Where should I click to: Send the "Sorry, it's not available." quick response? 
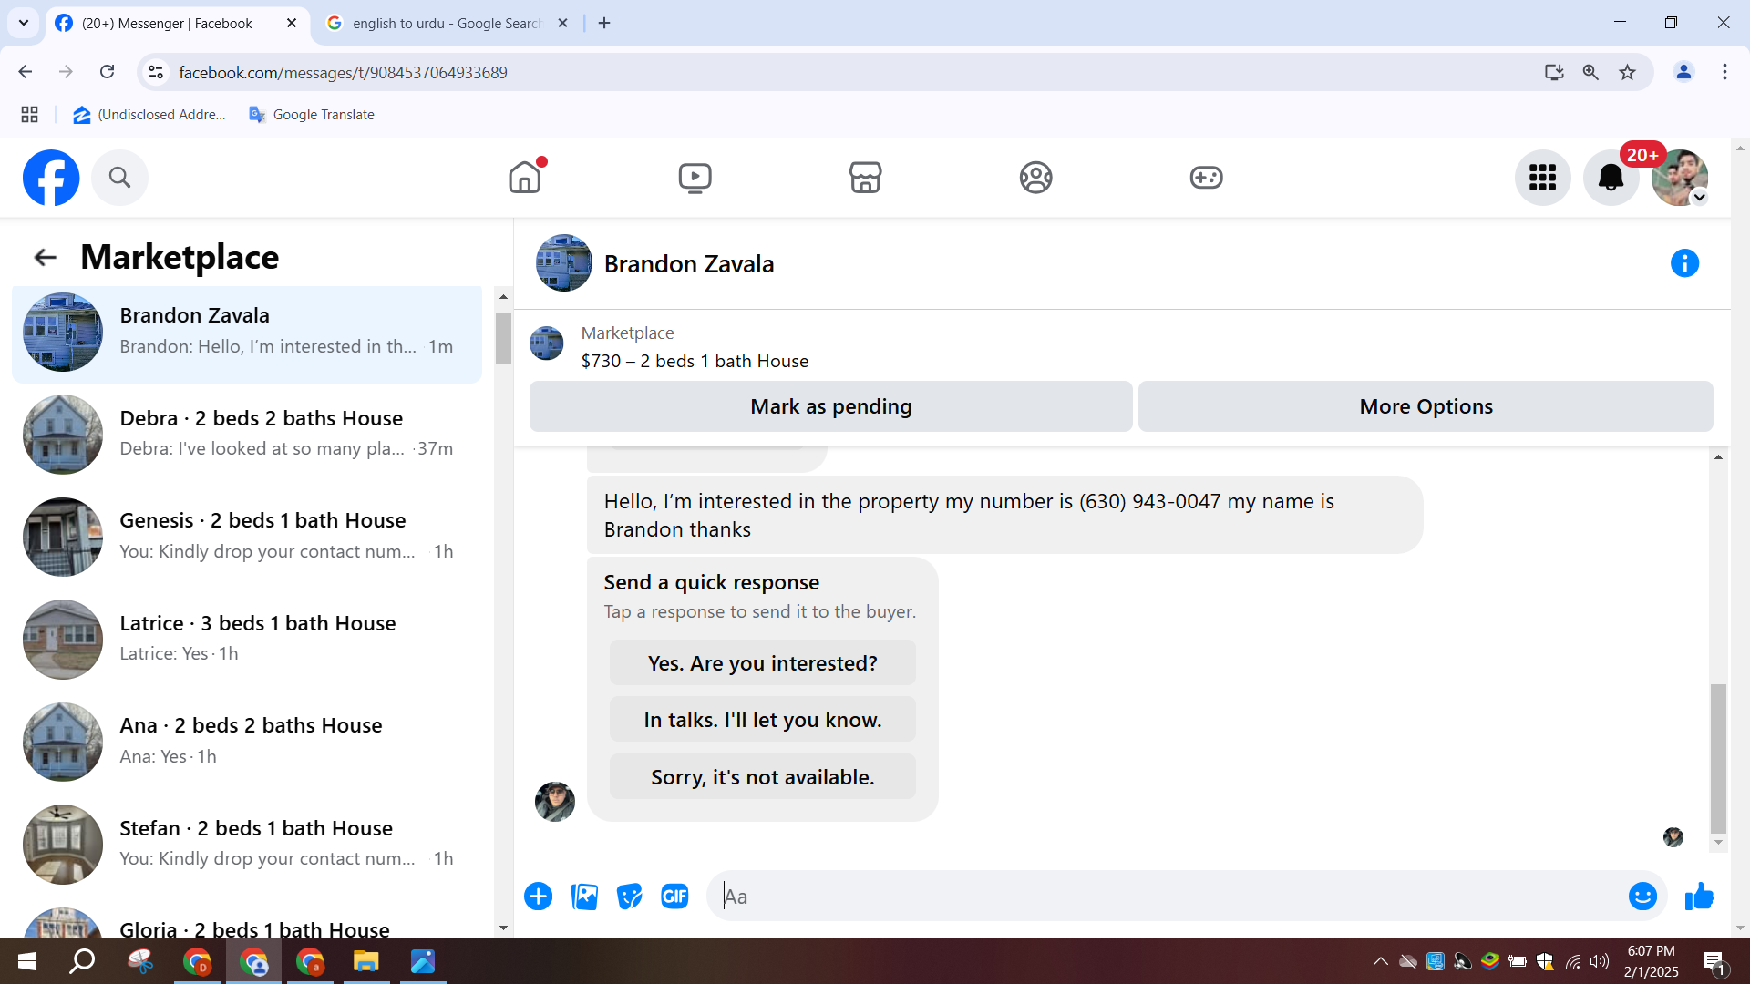point(762,777)
